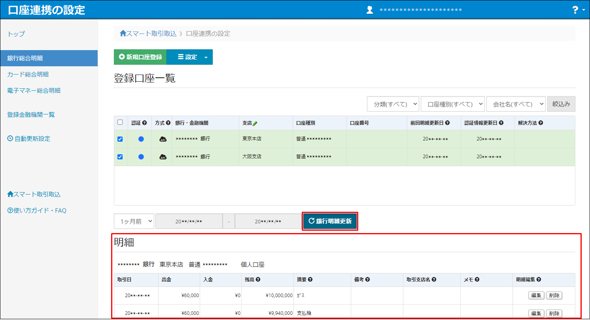
Task: Expand the 1ヶ月前 period dropdown
Action: [134, 222]
